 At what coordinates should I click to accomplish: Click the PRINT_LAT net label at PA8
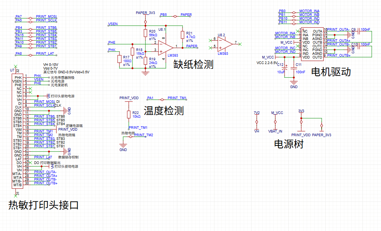coord(45,54)
